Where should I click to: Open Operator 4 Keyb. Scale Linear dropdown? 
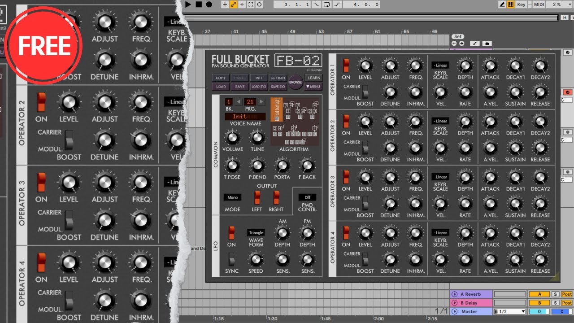point(440,233)
